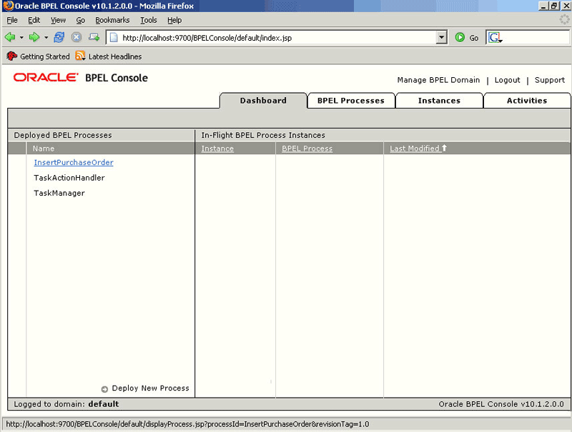Open the Getting Started bookmark
572x432 pixels.
[x=45, y=56]
